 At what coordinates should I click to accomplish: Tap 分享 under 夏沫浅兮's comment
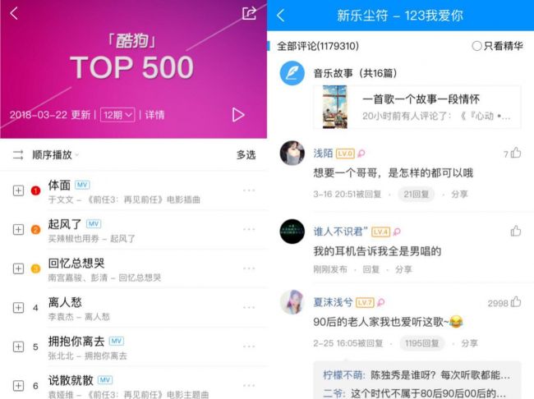coord(470,343)
